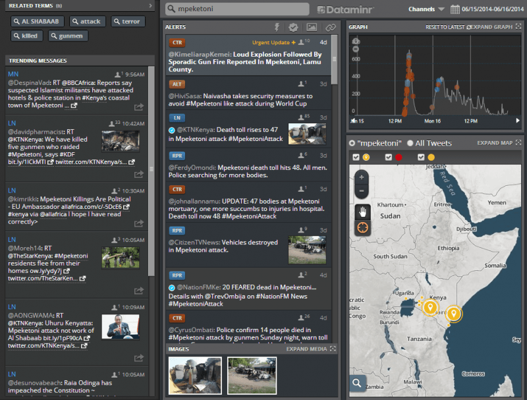Click the orange map pin near Kenya label
The image size is (527, 400).
point(430,307)
